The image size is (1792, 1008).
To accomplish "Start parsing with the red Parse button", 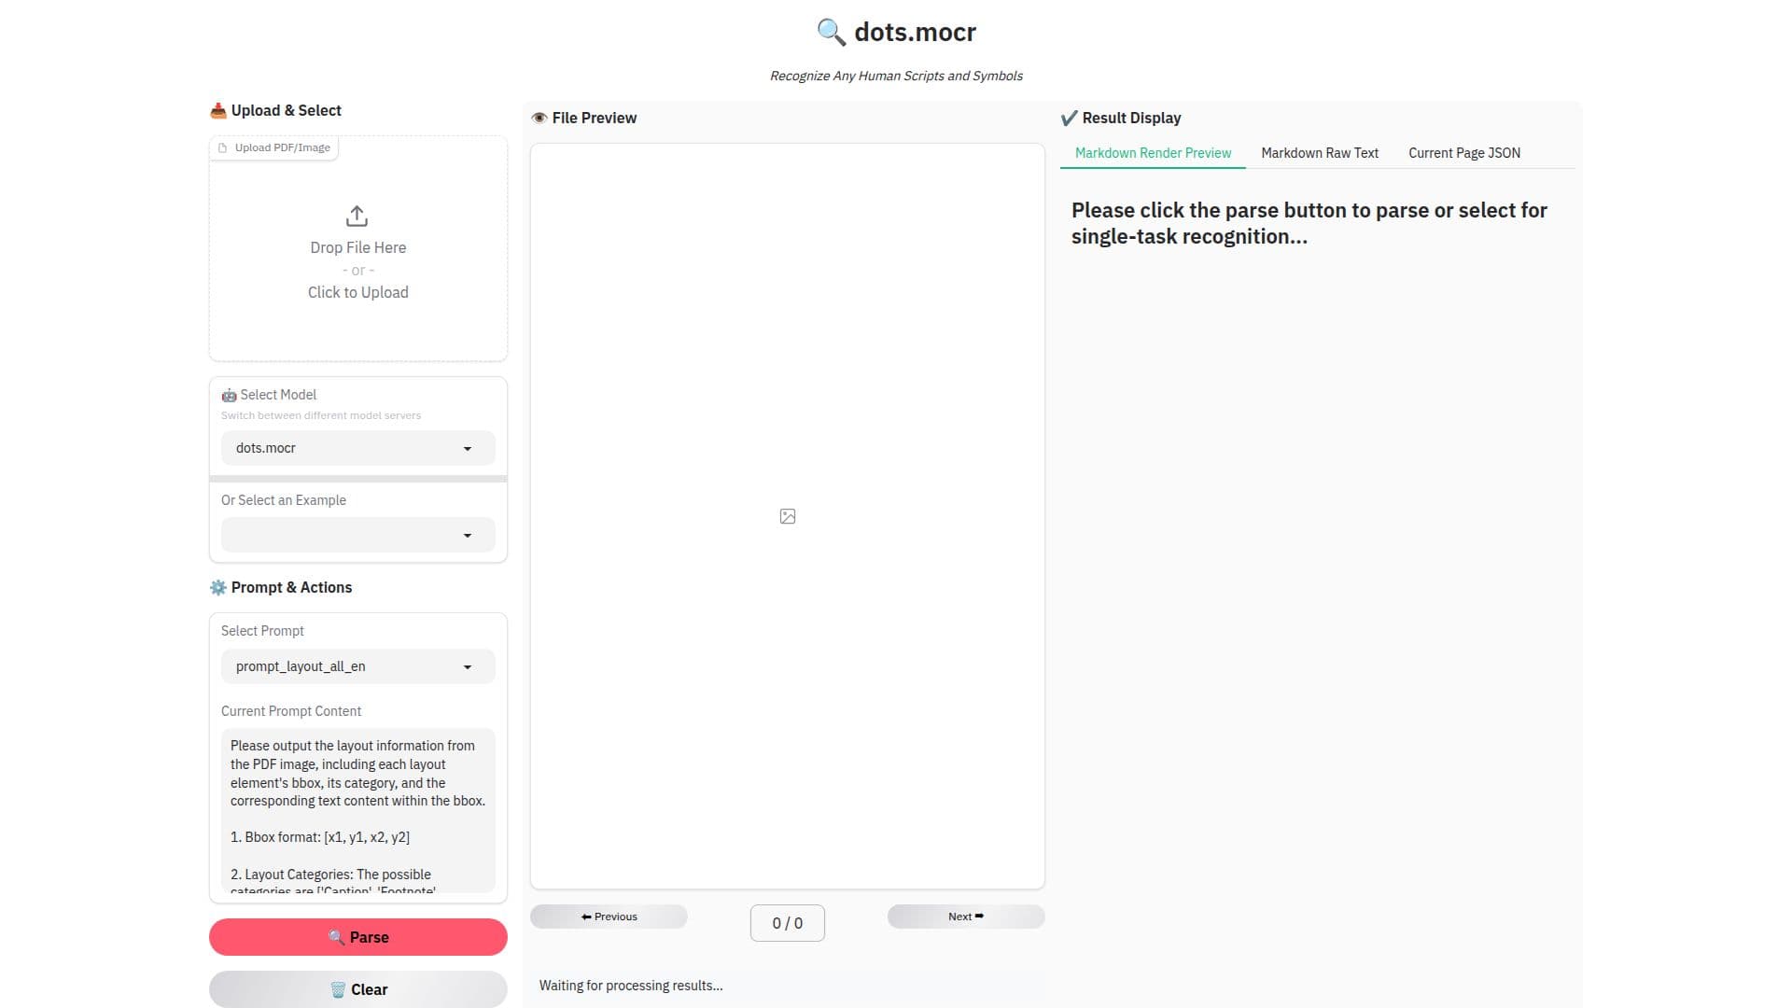I will tap(358, 937).
